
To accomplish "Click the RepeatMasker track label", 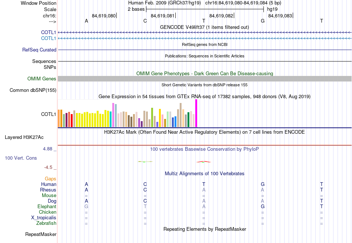I will tap(41, 234).
